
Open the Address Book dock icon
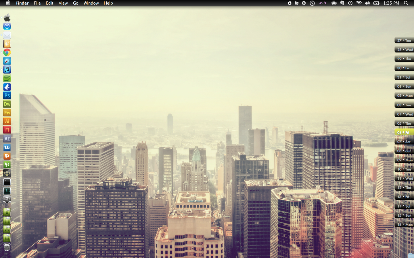pos(7,44)
